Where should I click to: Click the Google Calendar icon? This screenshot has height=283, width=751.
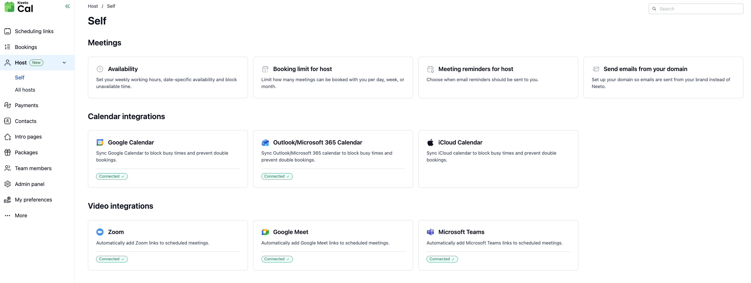click(x=100, y=142)
